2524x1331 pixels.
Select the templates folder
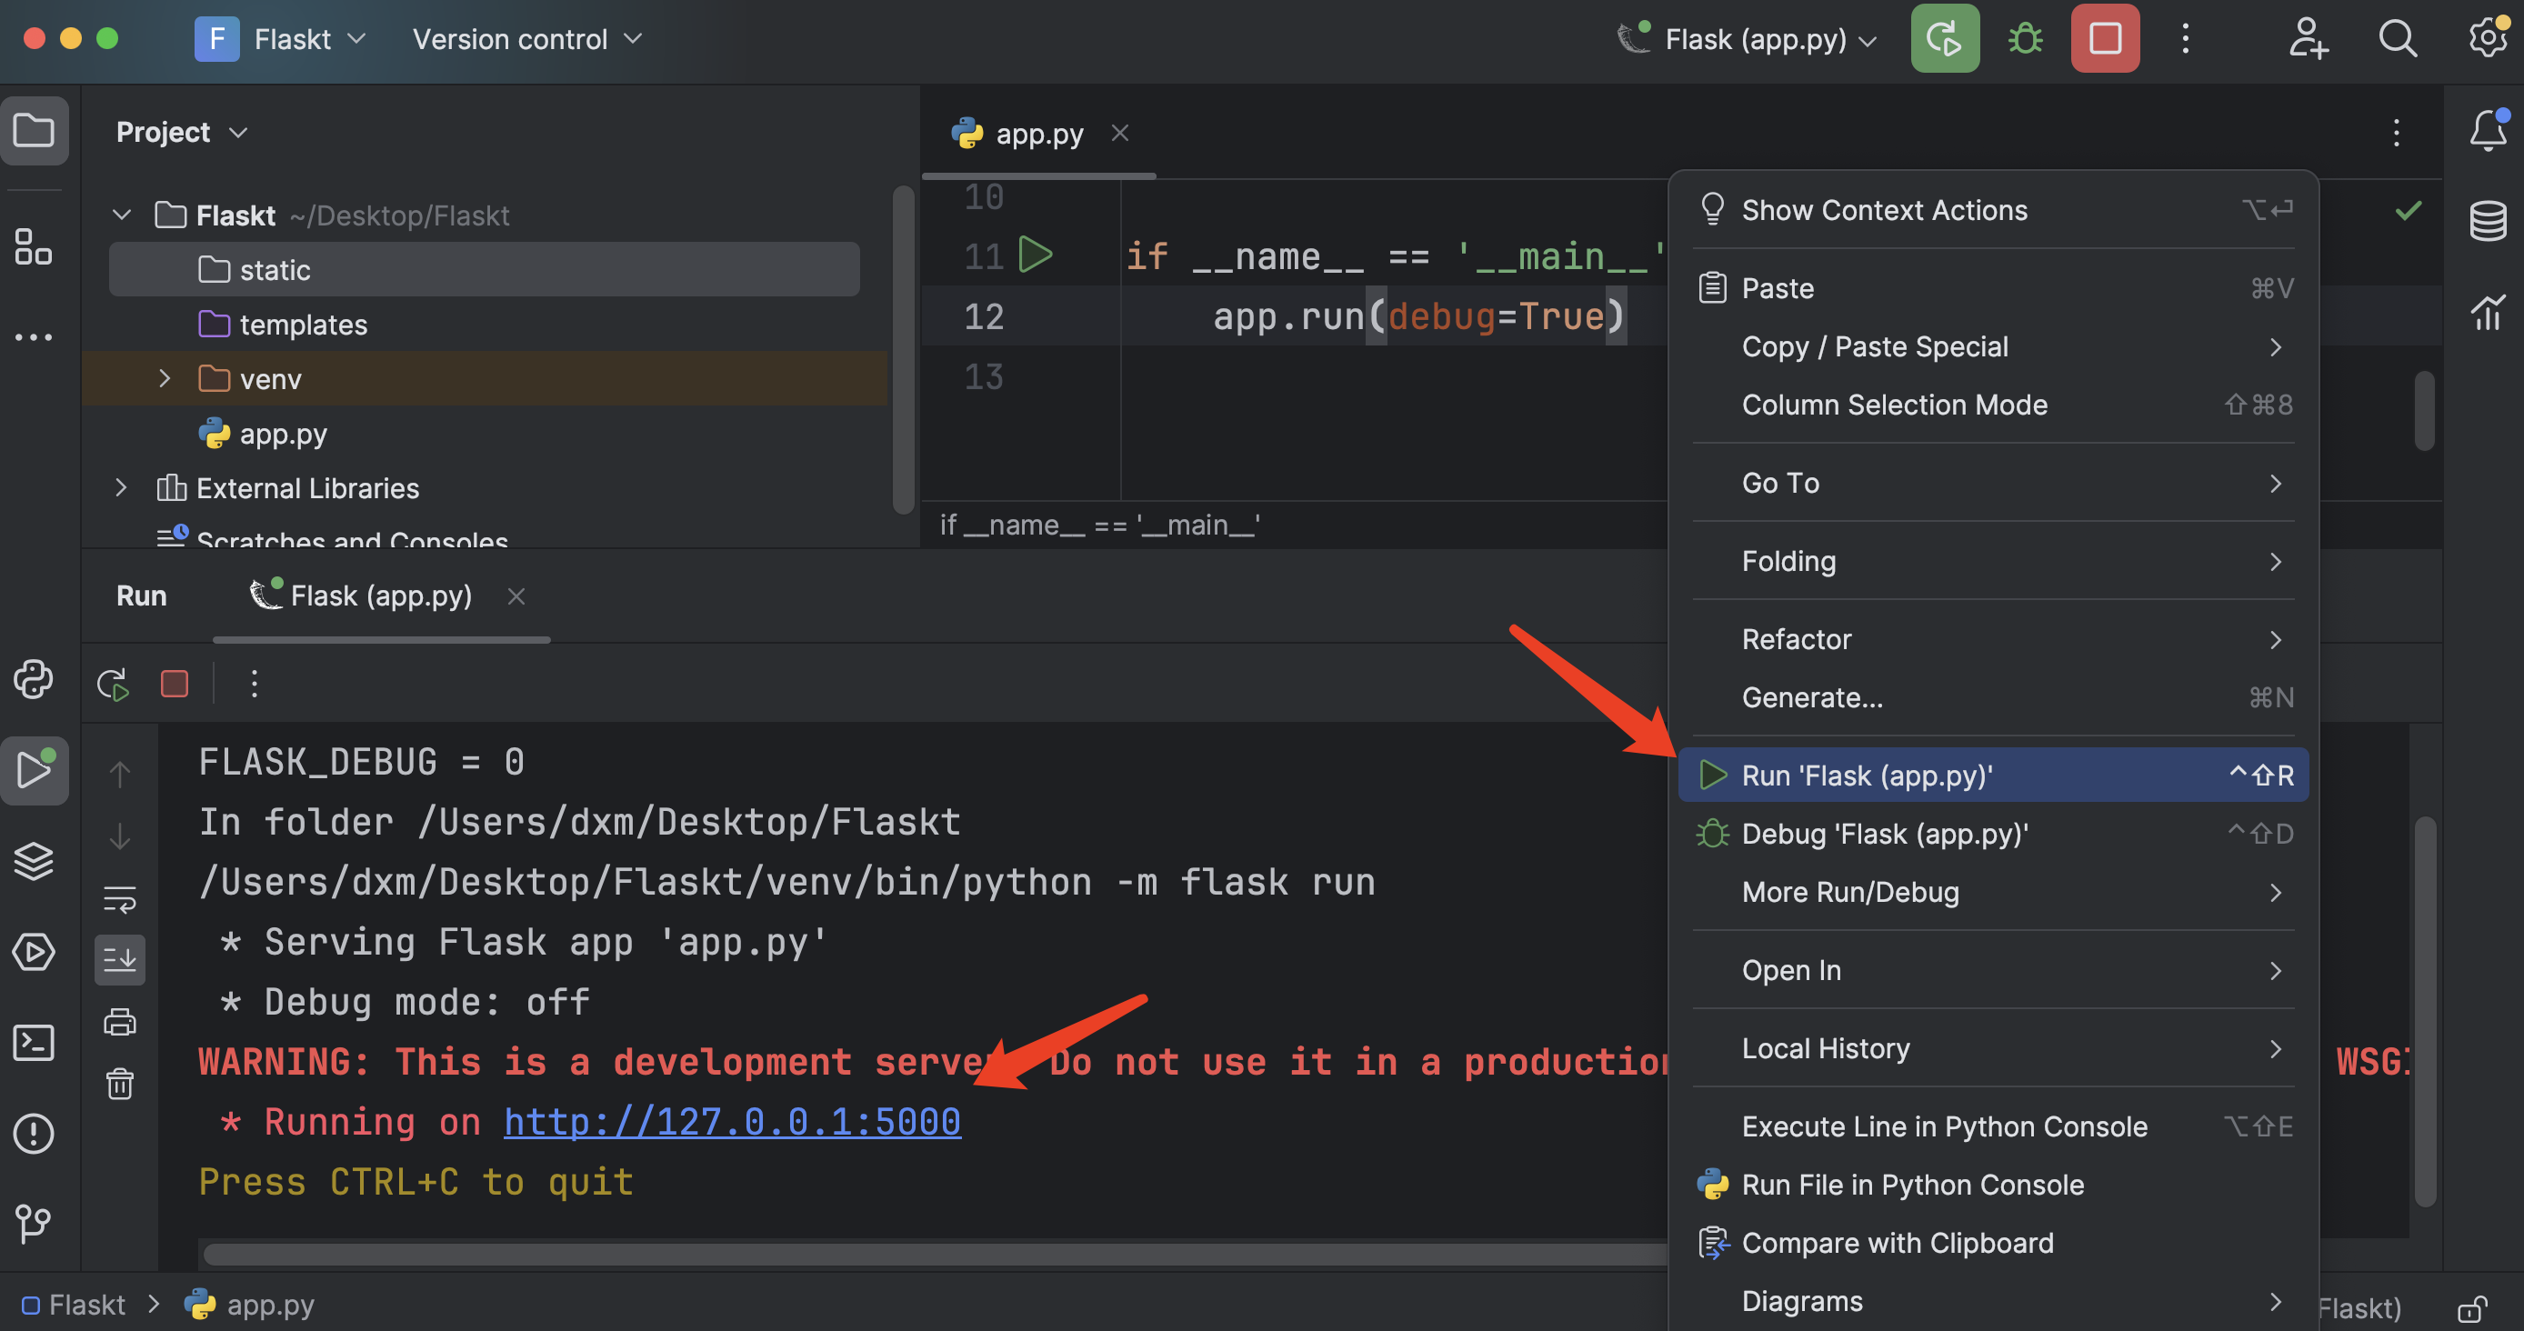(484, 325)
